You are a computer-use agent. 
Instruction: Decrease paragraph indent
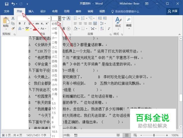100,18
